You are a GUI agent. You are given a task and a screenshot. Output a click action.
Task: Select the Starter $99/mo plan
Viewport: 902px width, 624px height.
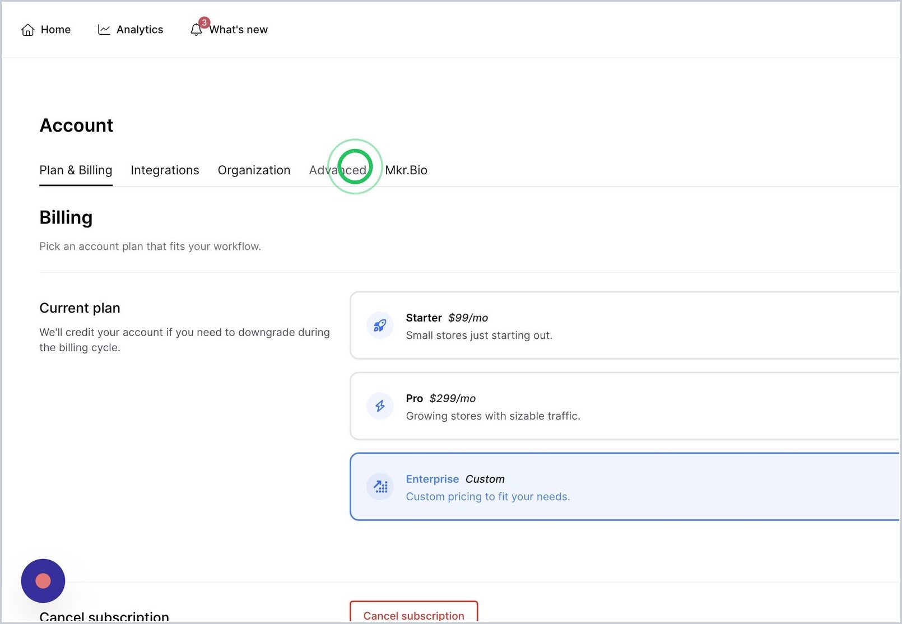click(625, 325)
